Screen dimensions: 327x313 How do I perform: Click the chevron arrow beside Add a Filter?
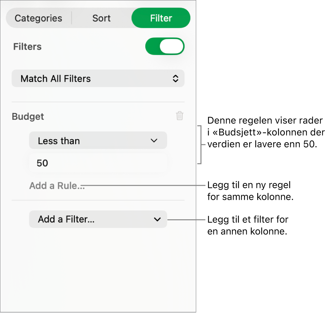point(157,219)
